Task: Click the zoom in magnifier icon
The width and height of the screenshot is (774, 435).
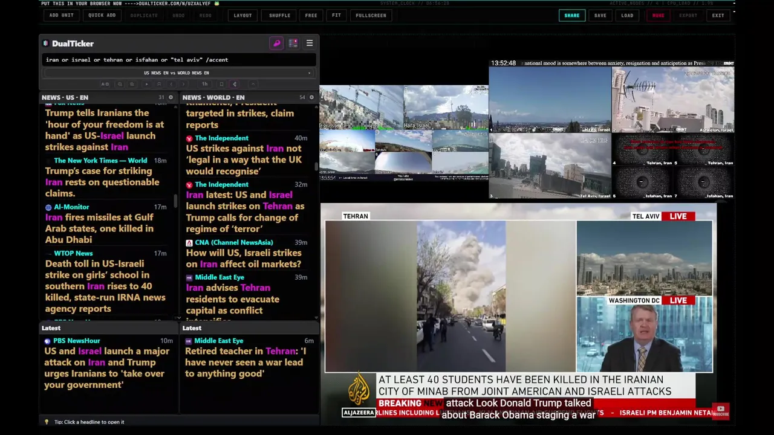Action: (x=132, y=84)
